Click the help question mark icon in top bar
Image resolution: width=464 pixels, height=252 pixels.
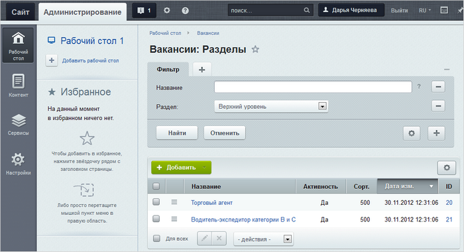(x=185, y=11)
